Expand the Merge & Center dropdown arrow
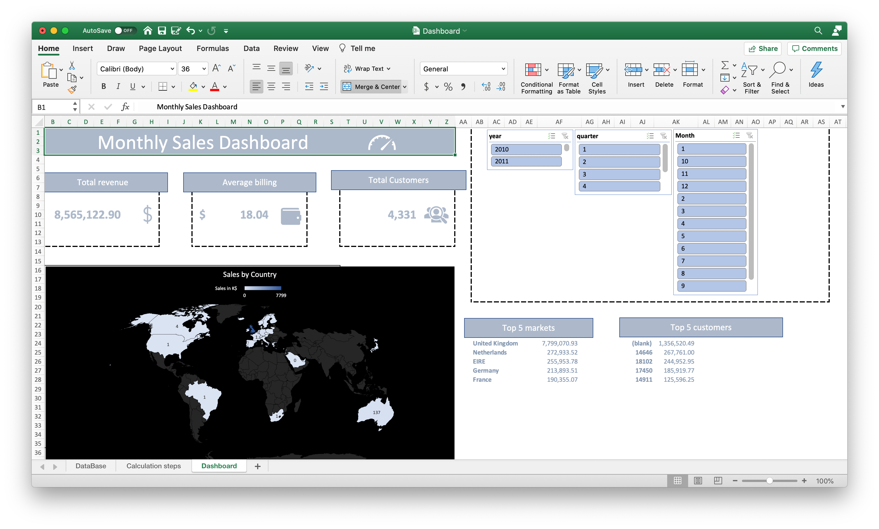Screen dimensions: 879x529 tap(405, 87)
